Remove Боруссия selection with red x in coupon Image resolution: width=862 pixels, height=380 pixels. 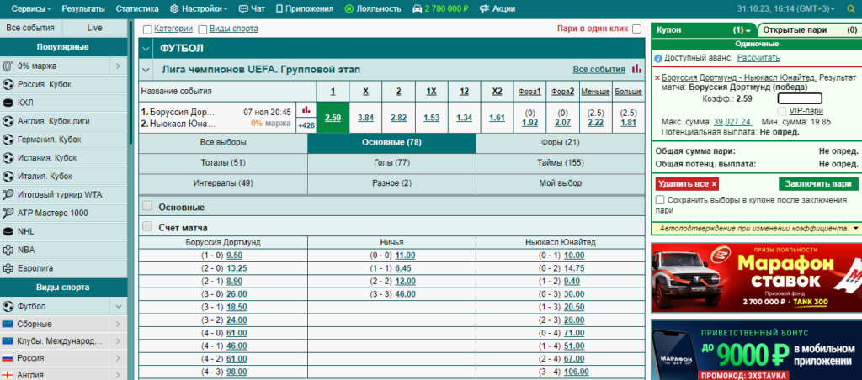point(657,78)
